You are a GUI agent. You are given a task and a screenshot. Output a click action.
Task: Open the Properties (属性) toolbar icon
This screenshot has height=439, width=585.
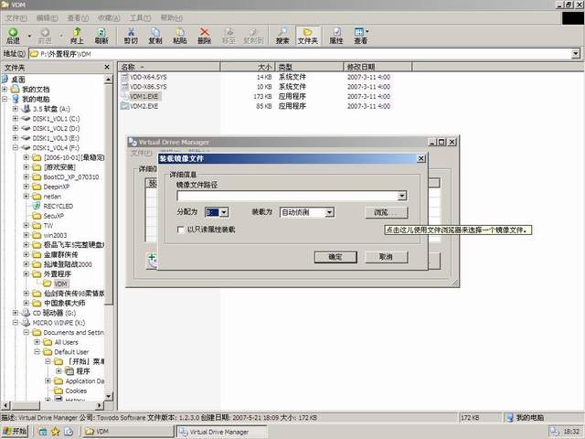[336, 35]
